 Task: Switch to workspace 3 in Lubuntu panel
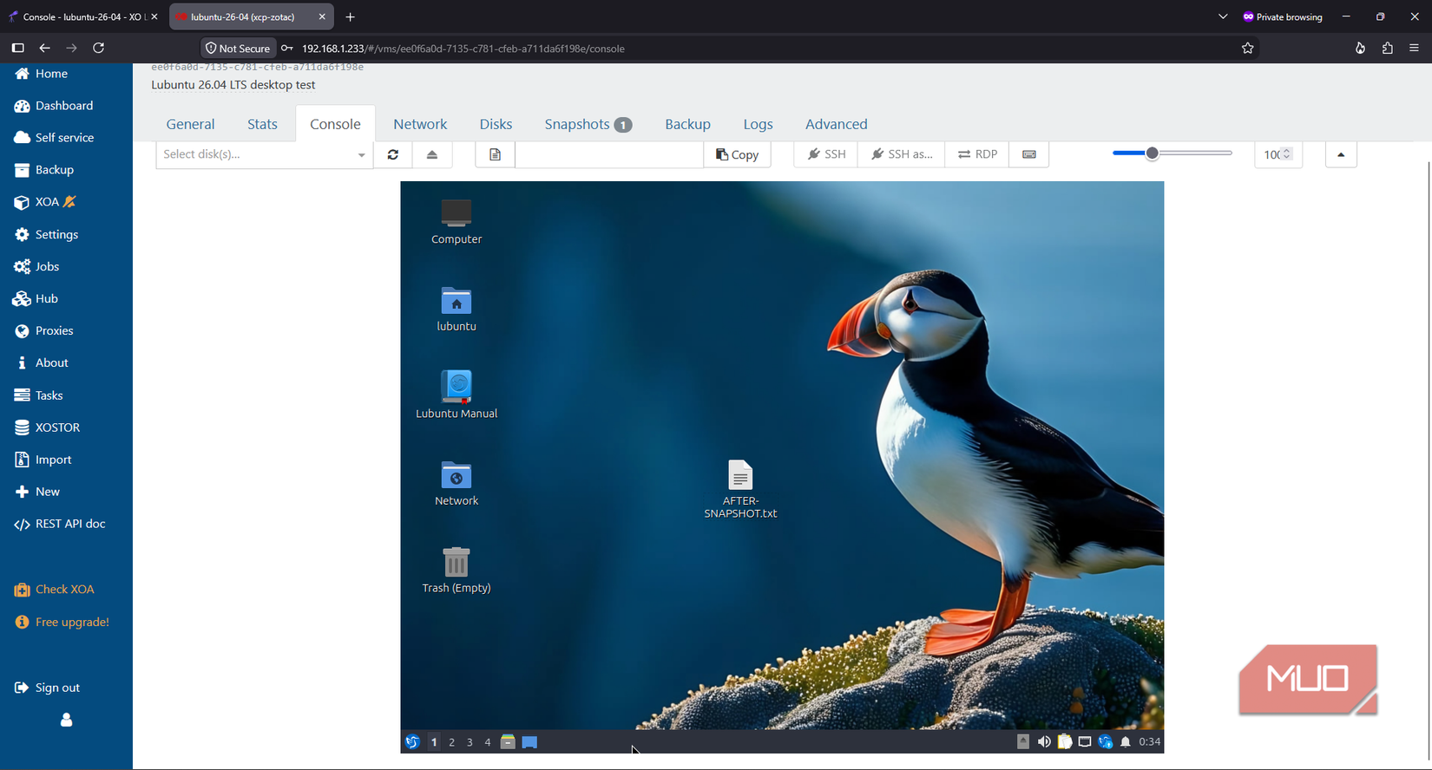[470, 742]
